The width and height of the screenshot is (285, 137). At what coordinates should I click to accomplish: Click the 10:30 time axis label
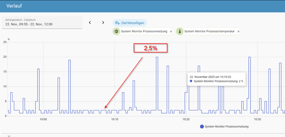point(257,119)
